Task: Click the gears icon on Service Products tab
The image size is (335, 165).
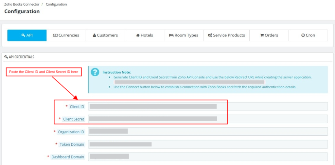Action: click(210, 35)
